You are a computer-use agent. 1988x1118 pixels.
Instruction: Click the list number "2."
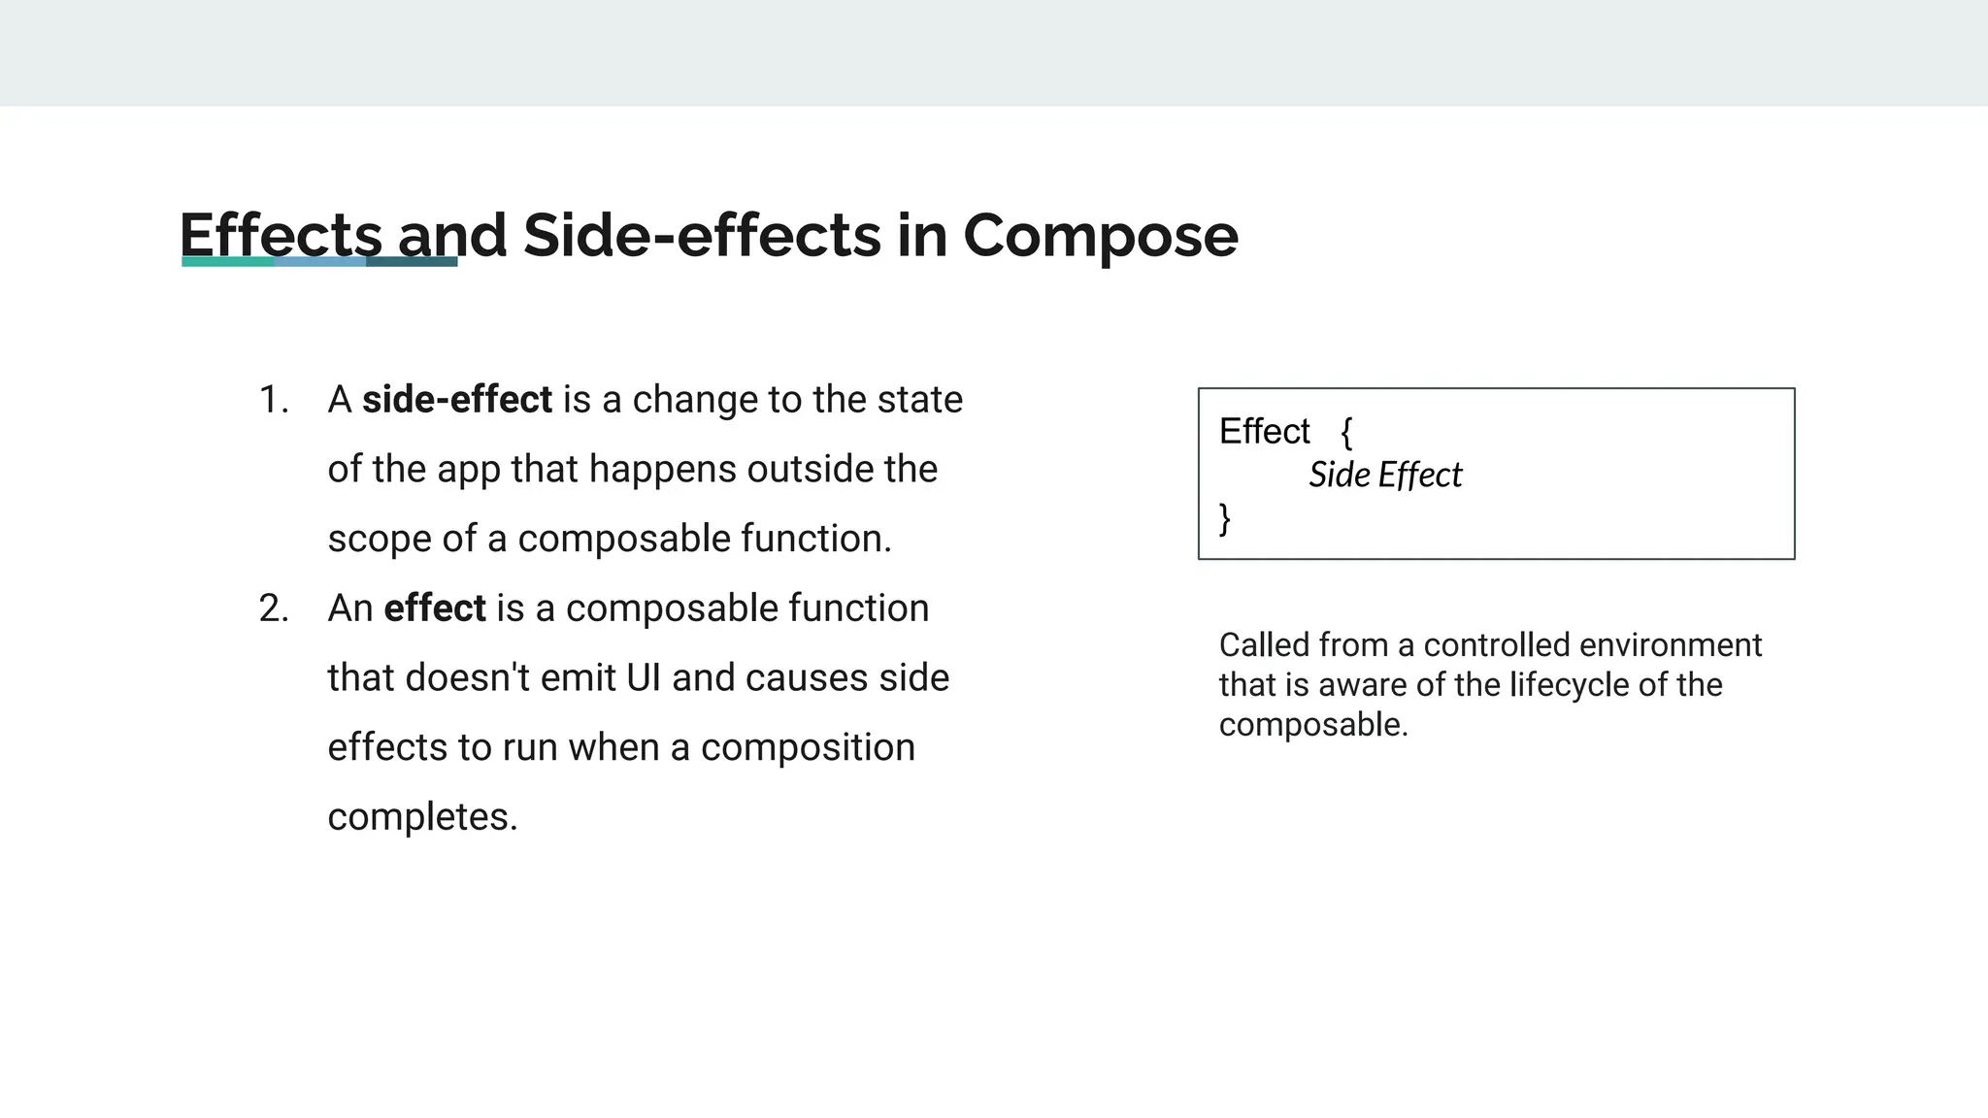click(274, 608)
